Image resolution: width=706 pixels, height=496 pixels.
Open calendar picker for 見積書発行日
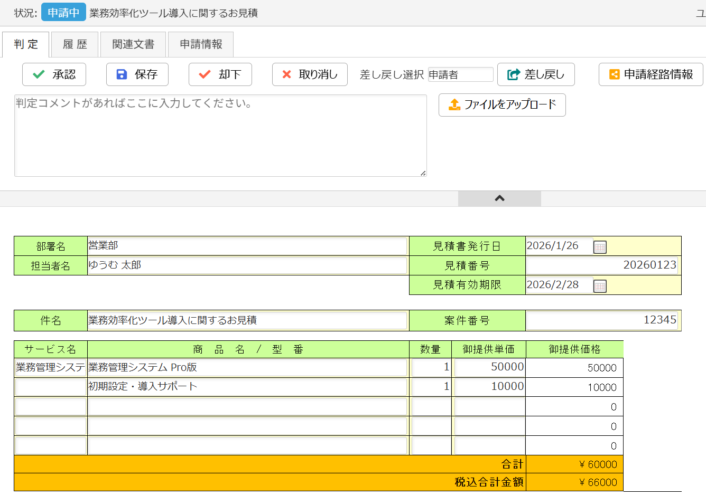click(600, 247)
